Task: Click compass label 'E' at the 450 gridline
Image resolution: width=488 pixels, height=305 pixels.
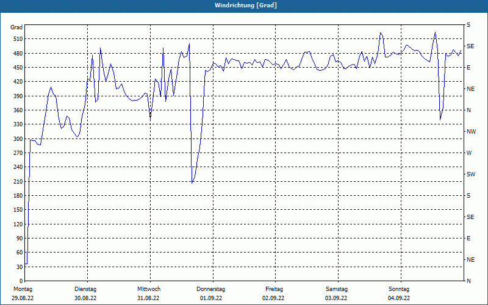Action: pos(468,68)
